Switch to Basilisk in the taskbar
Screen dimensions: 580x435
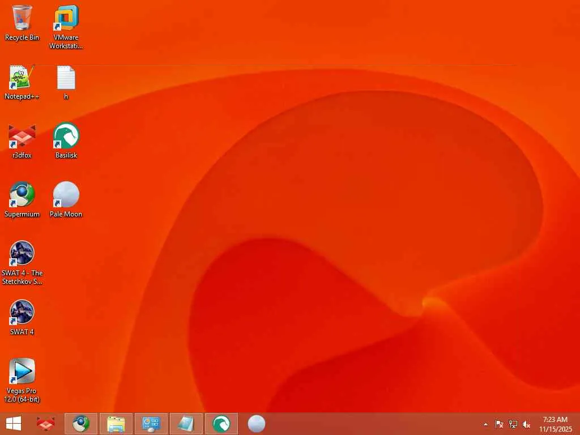pyautogui.click(x=221, y=424)
